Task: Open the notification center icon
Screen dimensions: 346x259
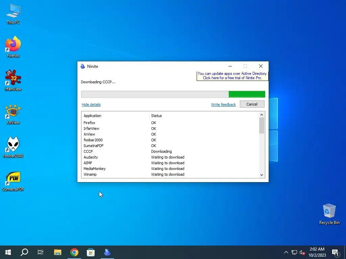Action: click(335, 252)
